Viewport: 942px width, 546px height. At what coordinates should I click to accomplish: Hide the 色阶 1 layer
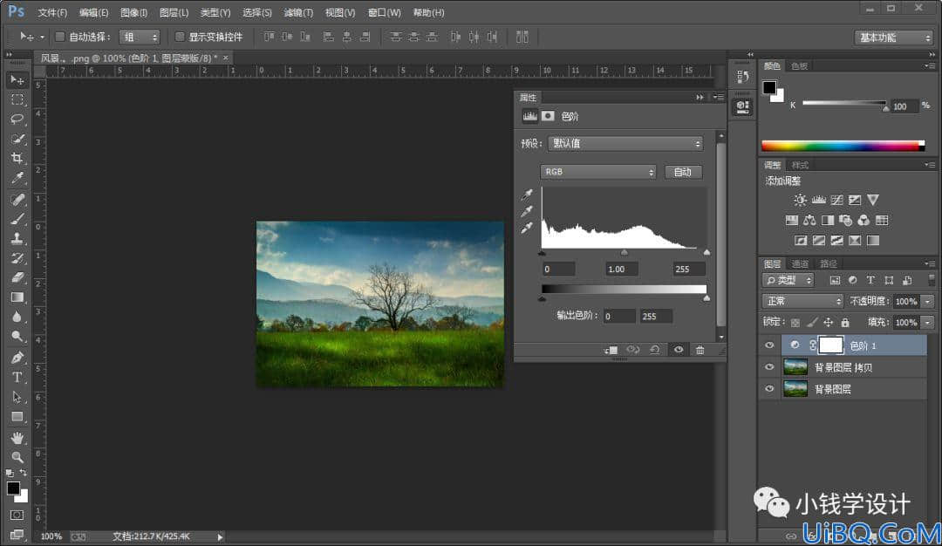point(769,345)
